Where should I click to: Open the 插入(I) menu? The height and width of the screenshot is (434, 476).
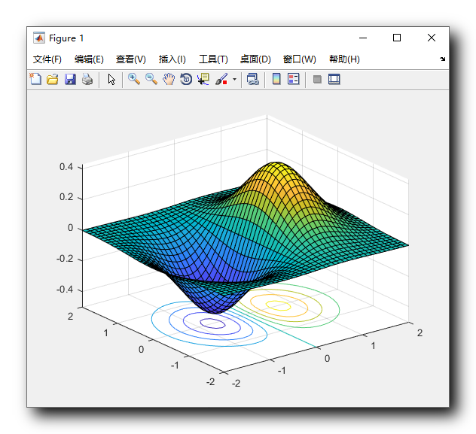click(x=172, y=59)
